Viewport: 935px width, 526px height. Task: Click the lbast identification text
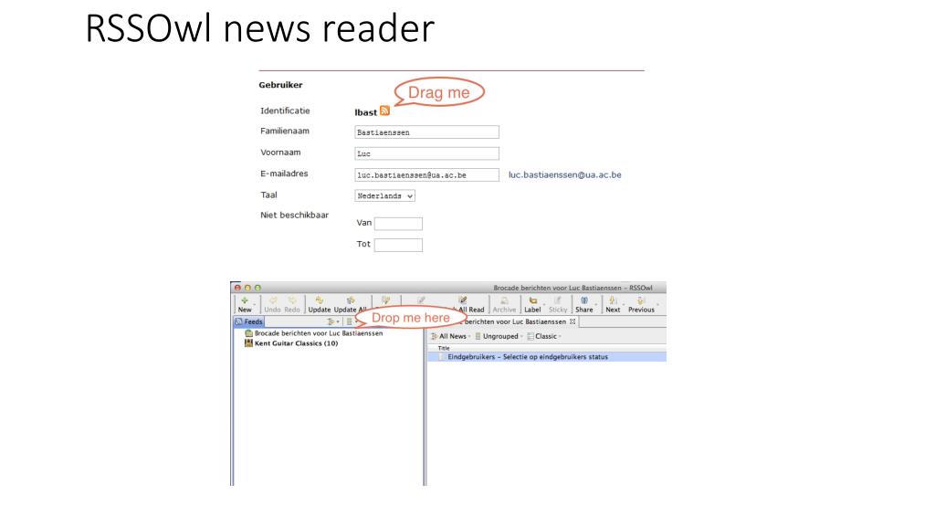[x=365, y=112]
